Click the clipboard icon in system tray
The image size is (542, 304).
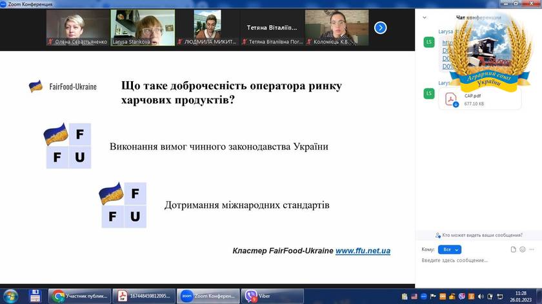click(x=405, y=296)
